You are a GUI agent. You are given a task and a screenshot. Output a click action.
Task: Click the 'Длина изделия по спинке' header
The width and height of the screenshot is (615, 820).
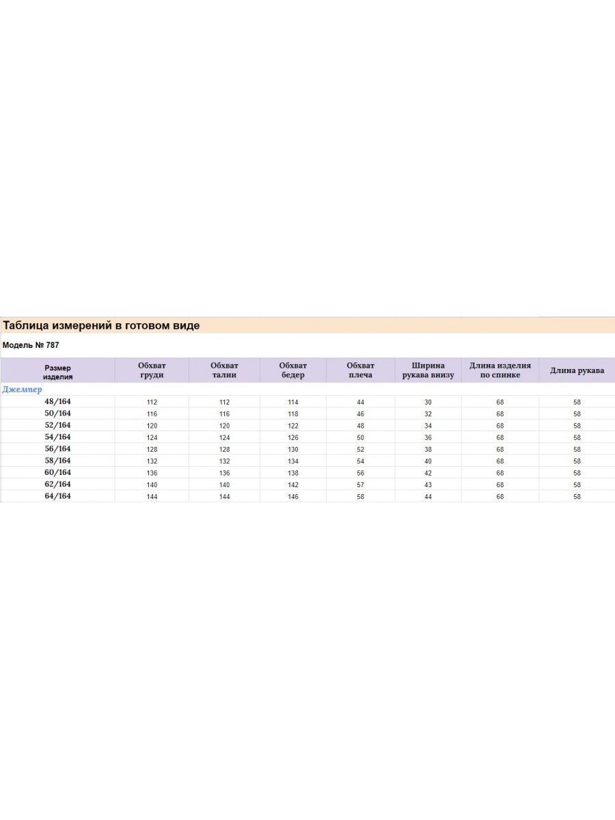pos(500,370)
